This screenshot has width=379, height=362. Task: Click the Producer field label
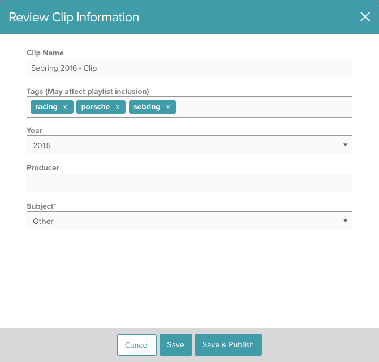pyautogui.click(x=43, y=168)
